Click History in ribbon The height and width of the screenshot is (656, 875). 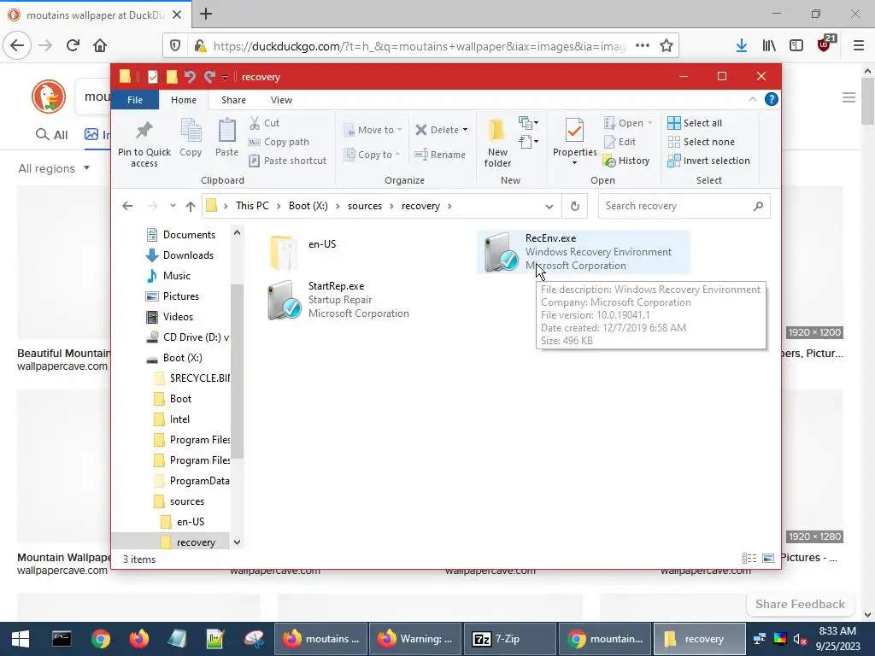[x=626, y=161]
